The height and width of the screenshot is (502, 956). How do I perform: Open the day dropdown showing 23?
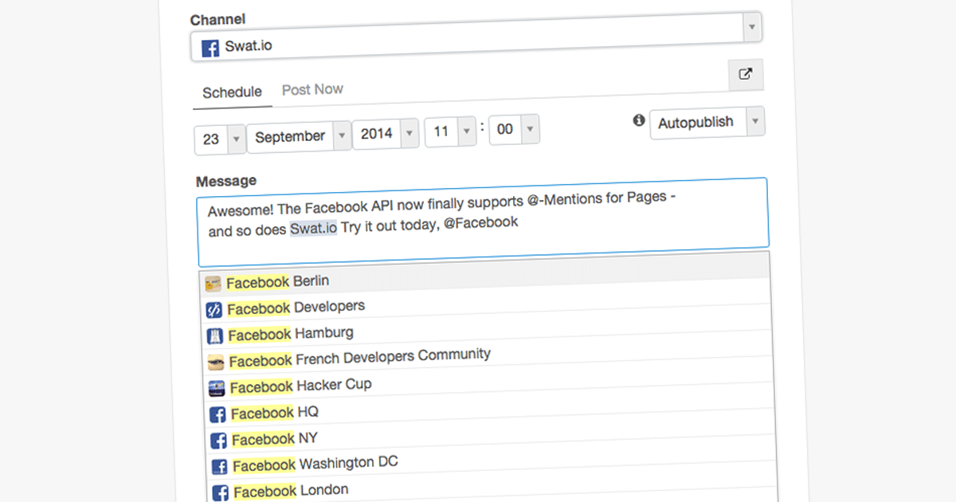(x=220, y=139)
